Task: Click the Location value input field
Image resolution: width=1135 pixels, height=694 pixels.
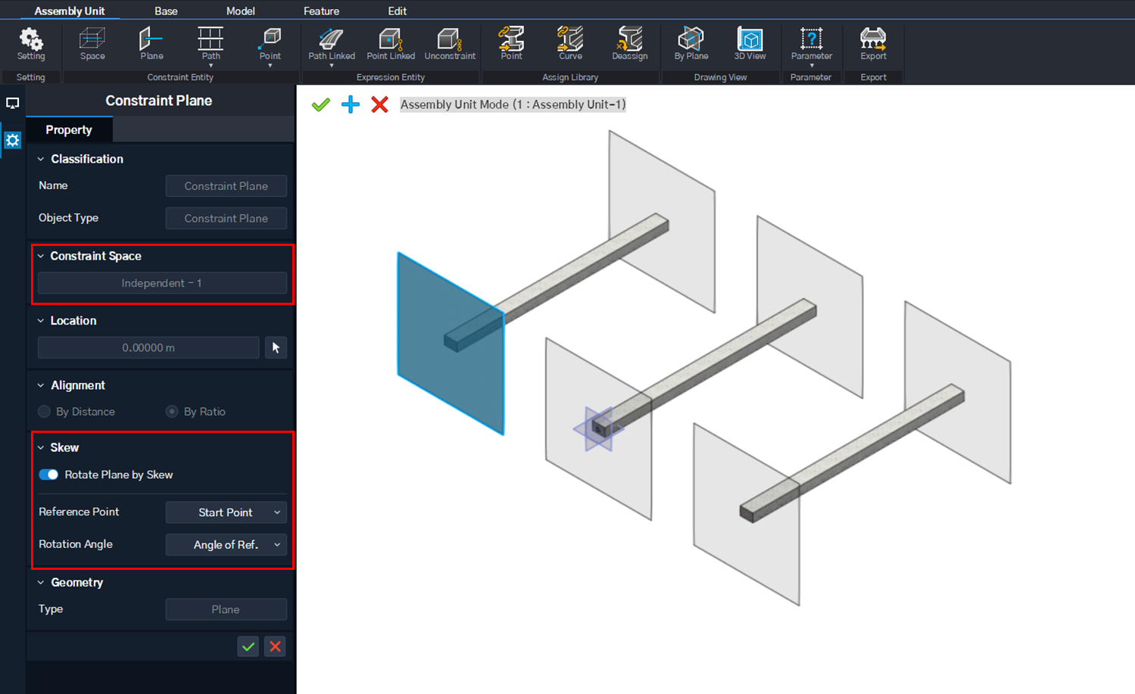Action: (148, 348)
